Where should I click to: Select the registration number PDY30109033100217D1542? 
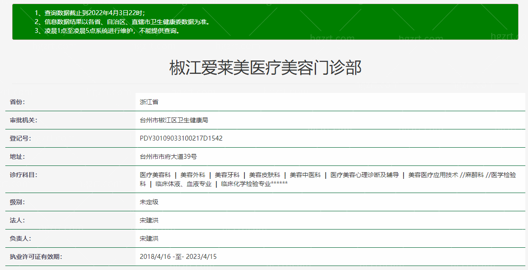pyautogui.click(x=181, y=138)
